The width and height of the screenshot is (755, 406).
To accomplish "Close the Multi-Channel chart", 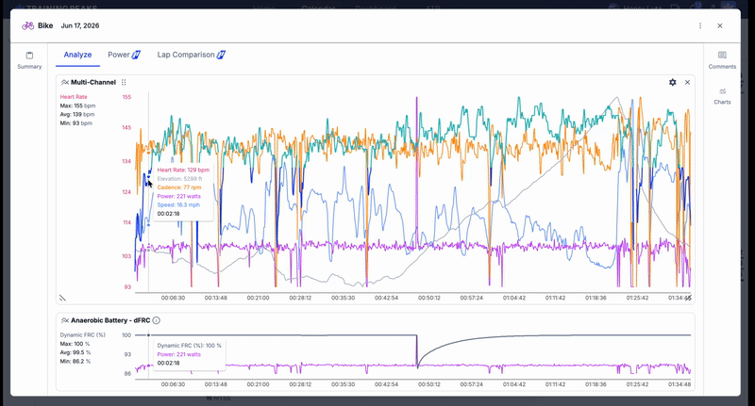I will pyautogui.click(x=687, y=82).
